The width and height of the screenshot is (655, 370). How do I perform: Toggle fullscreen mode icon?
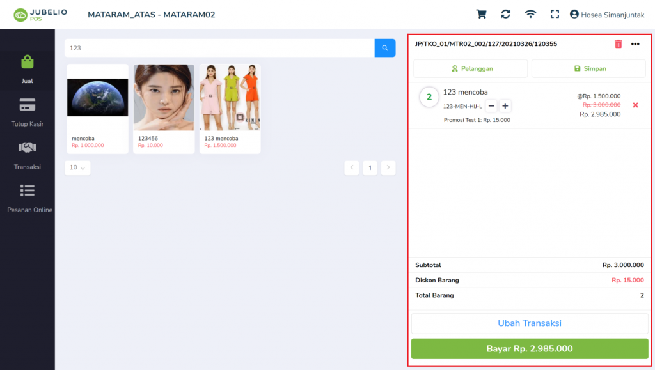pos(555,14)
